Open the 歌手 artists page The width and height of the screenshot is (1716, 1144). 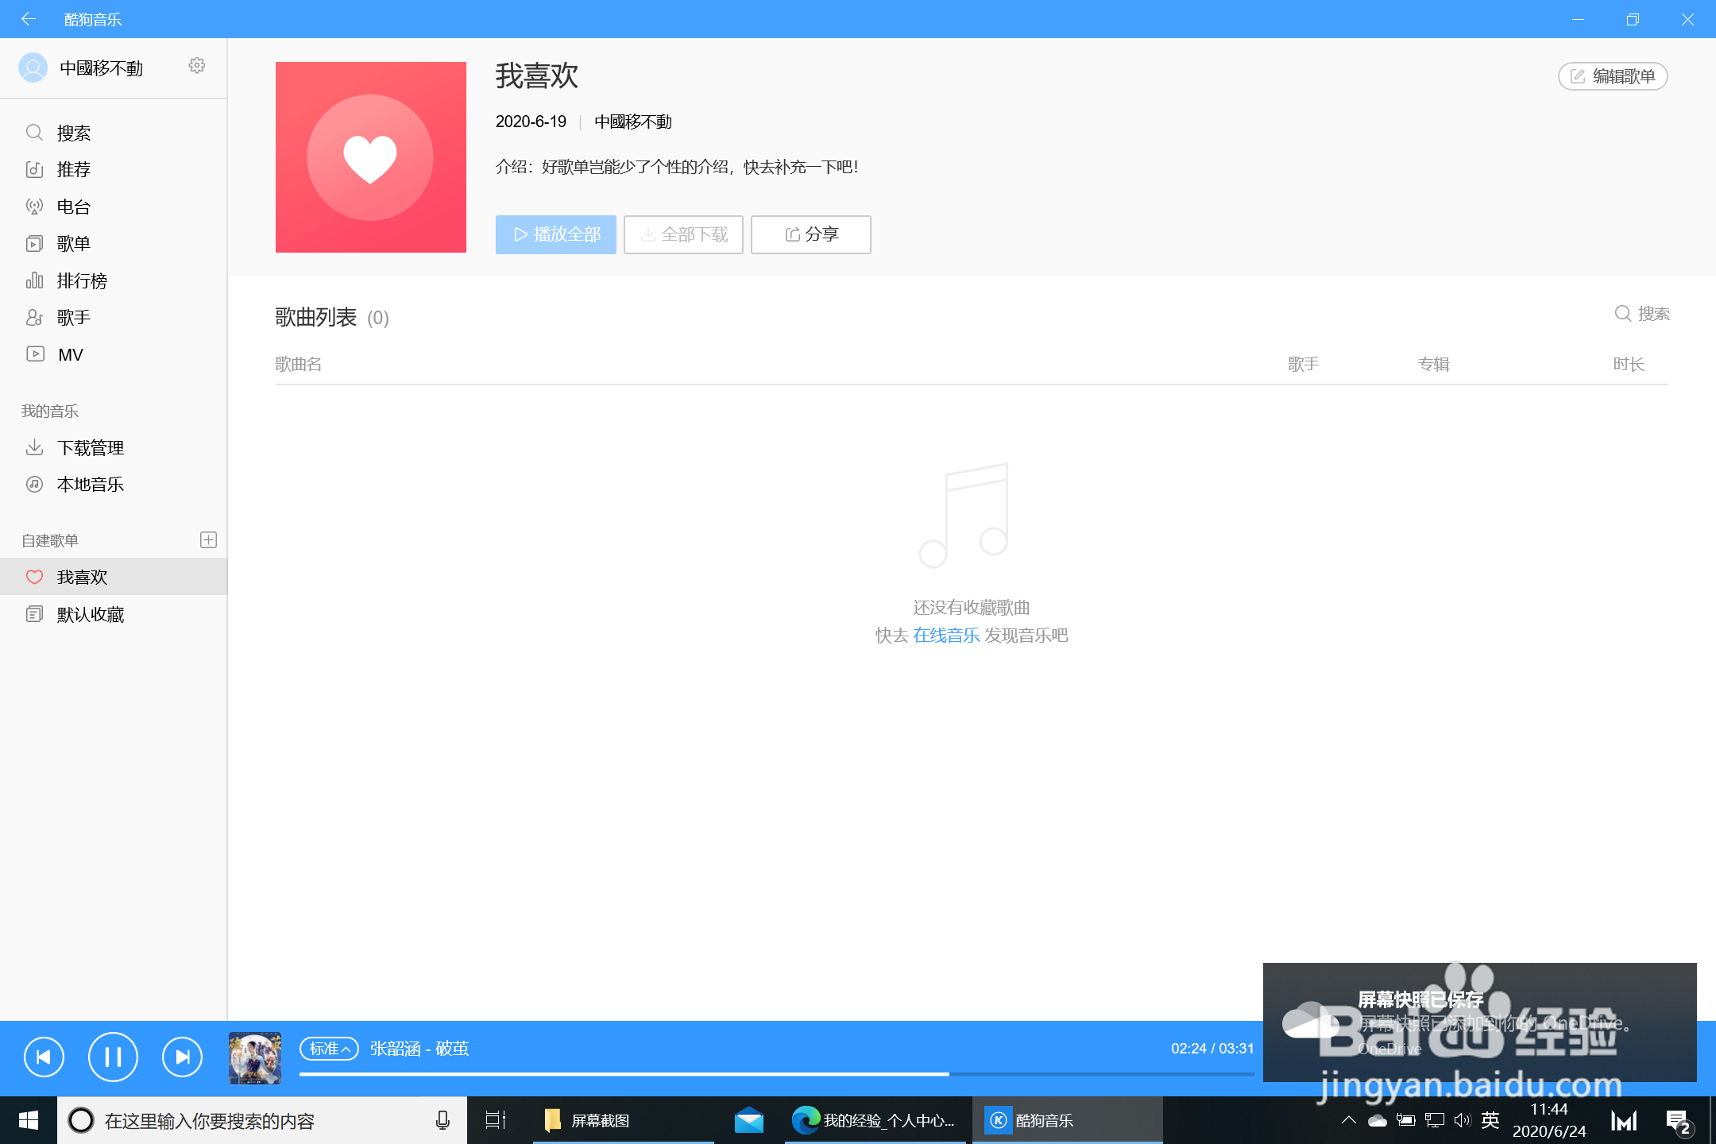pos(73,317)
